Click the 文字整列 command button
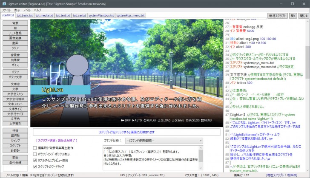This screenshot has width=310, height=178. tap(15, 124)
